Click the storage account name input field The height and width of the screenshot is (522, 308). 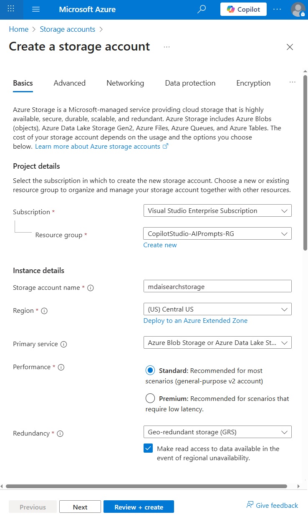pos(217,286)
